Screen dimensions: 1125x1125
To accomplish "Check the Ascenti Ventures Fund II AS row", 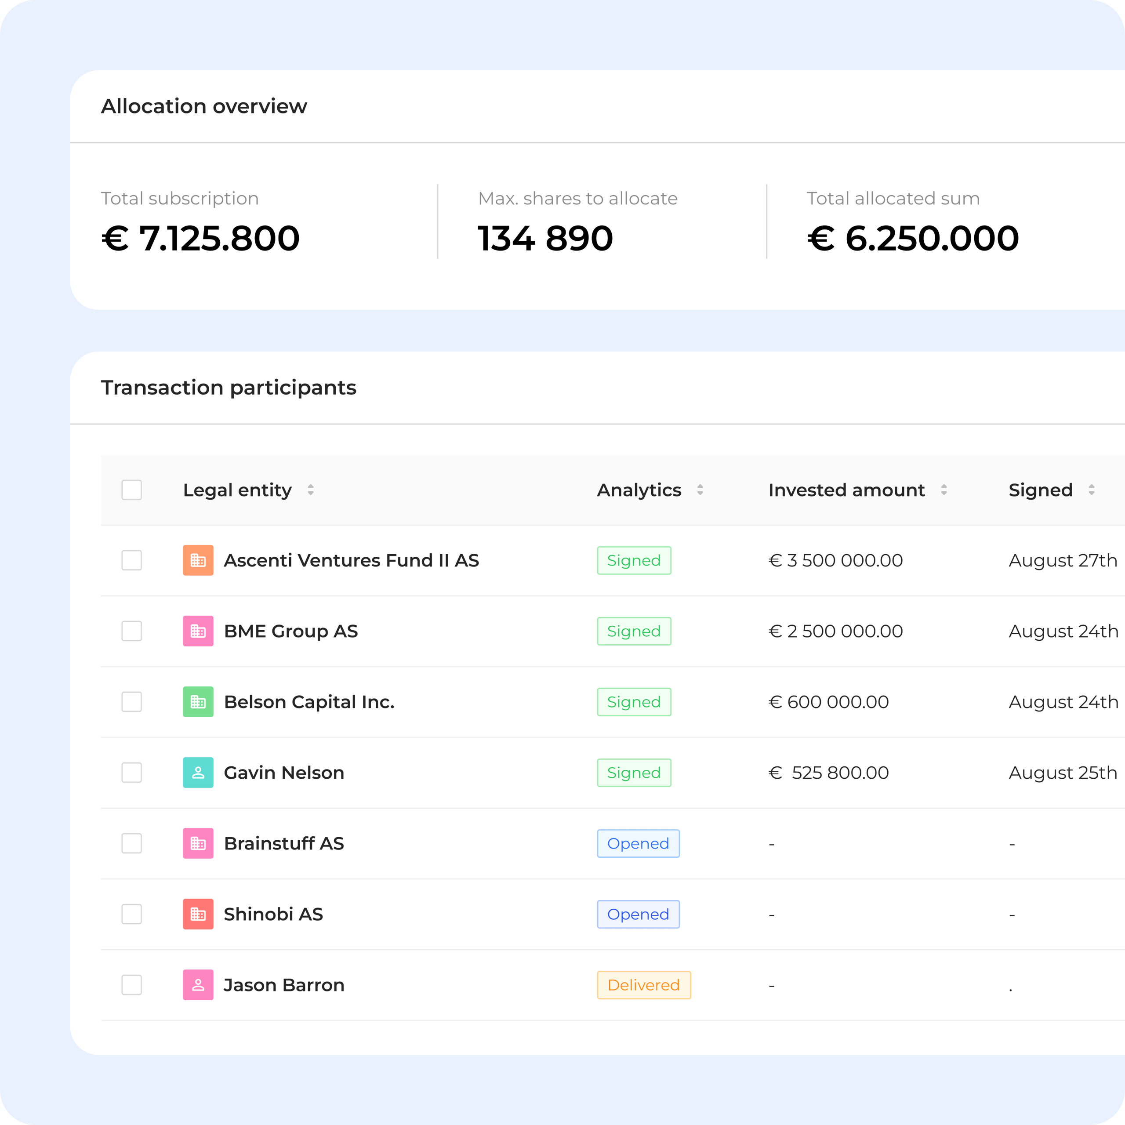I will [131, 560].
